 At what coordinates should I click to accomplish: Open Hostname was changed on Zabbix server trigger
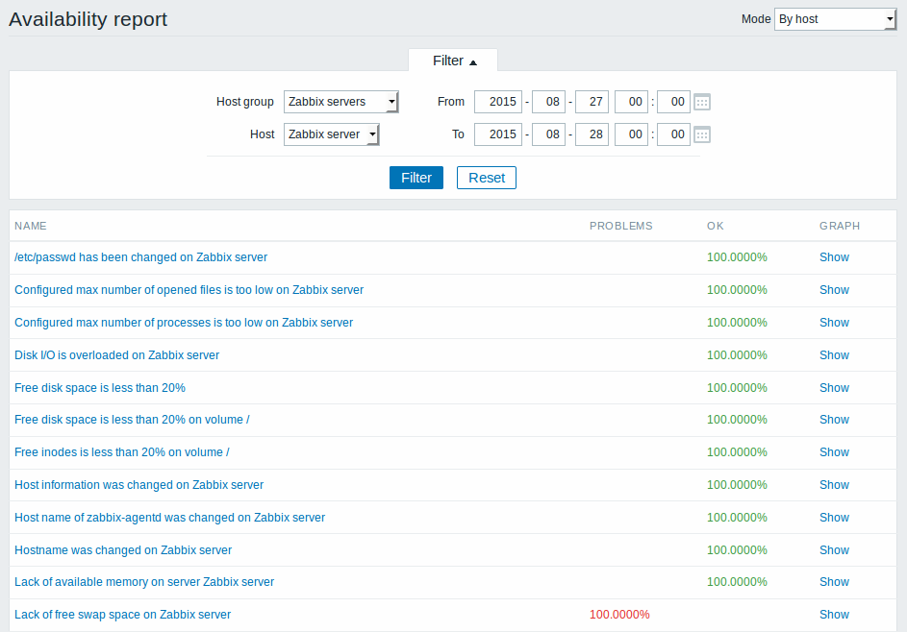coord(123,550)
